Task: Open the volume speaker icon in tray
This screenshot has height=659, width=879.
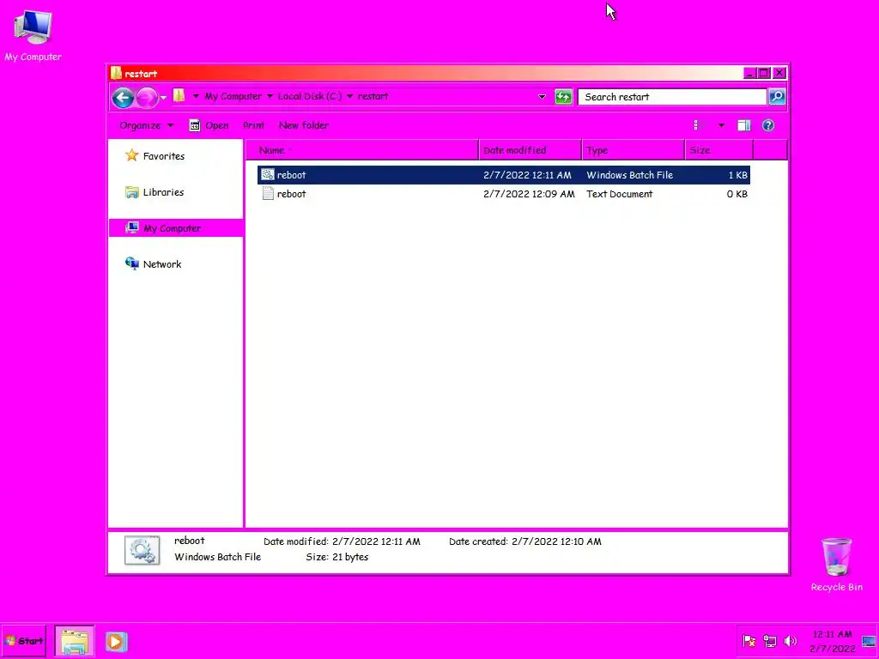Action: [x=790, y=640]
